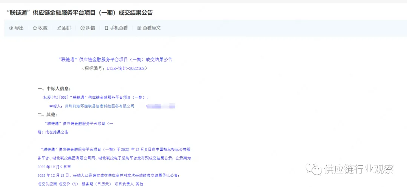Click the original document icon

click(x=139, y=28)
